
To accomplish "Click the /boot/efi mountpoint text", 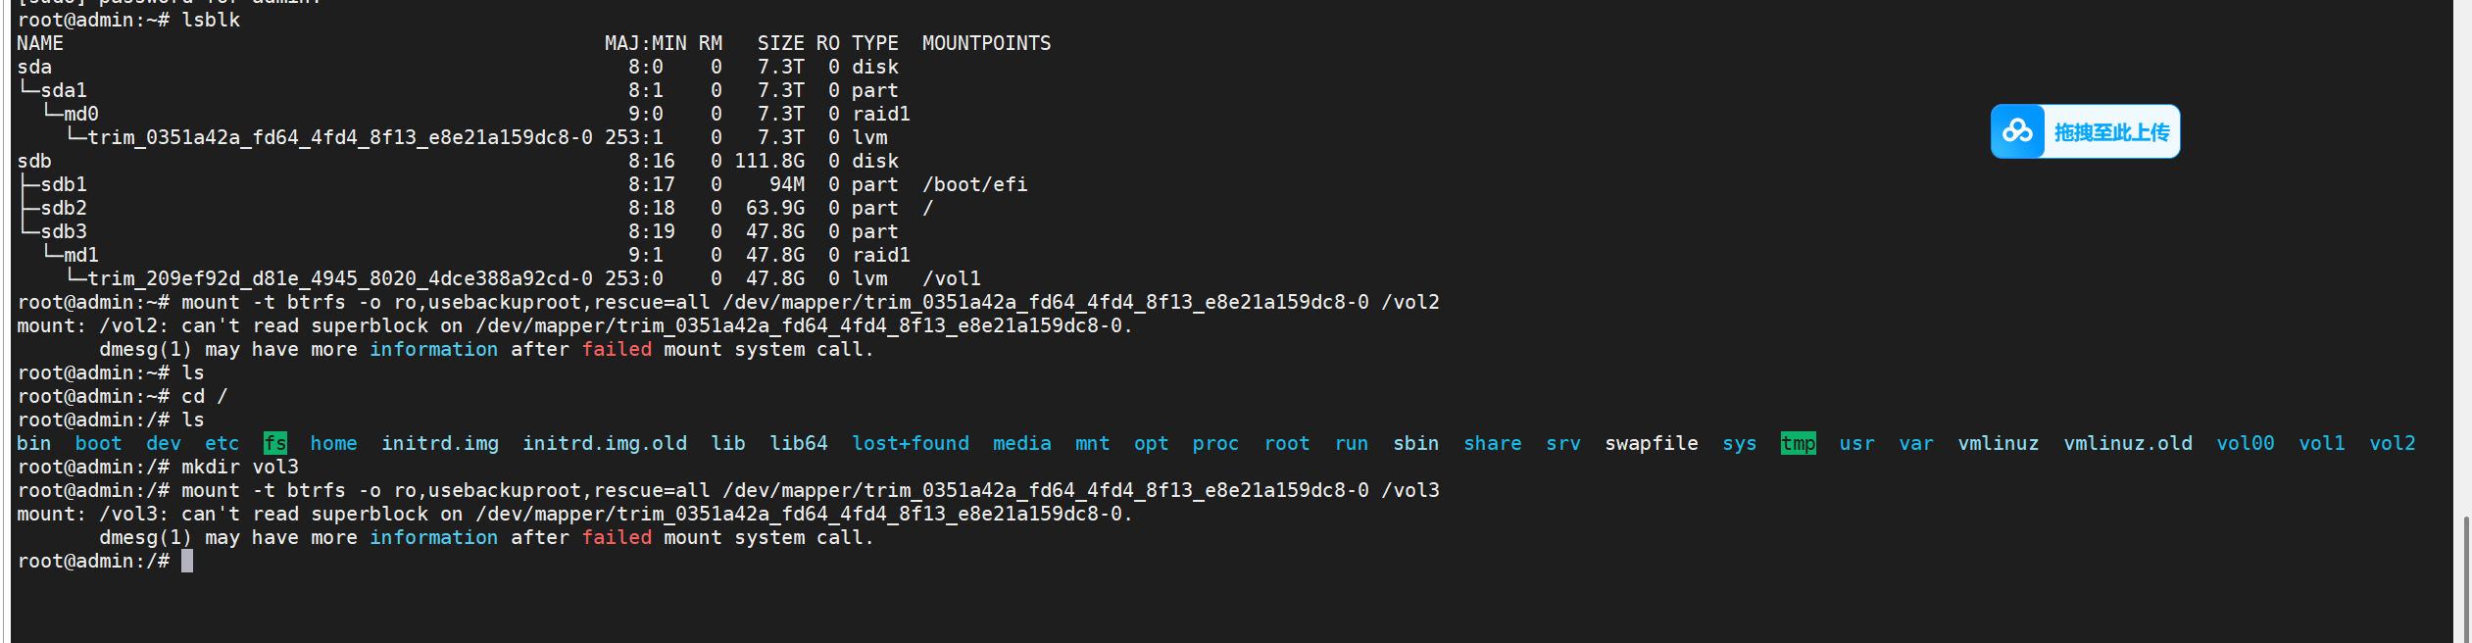I will 974,184.
